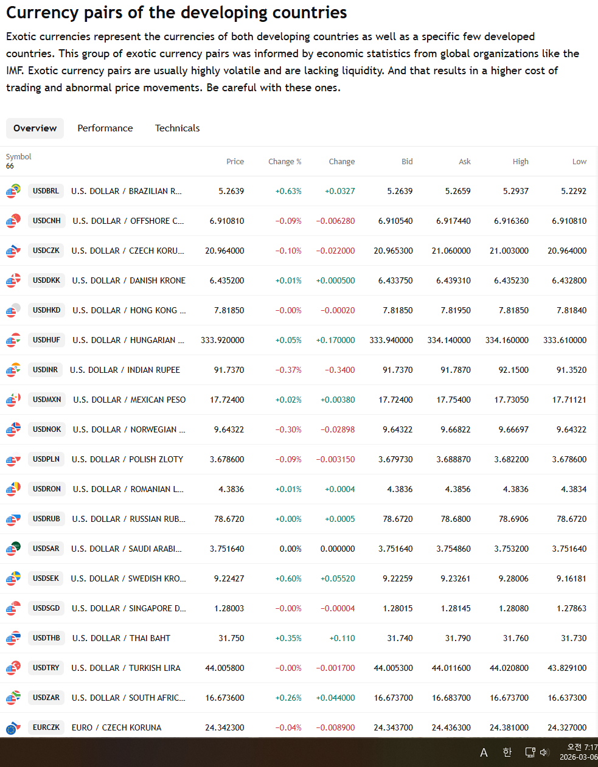
Task: Open the USDRON symbol ticker link
Action: pyautogui.click(x=47, y=489)
